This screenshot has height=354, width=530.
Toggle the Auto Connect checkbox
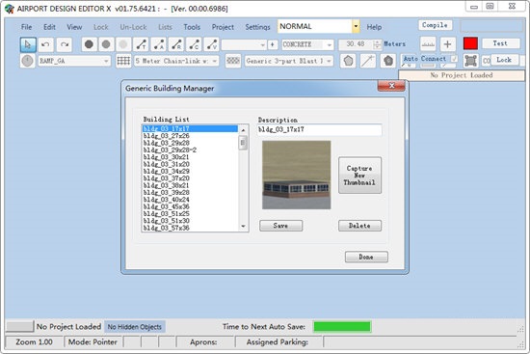pos(454,59)
